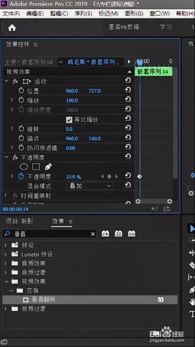The width and height of the screenshot is (195, 347).
Task: Open the sequence selector dropdown arrow
Action: tap(61, 62)
